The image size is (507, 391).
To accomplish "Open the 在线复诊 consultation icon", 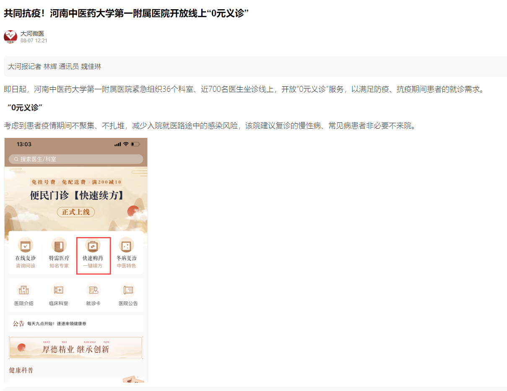I will coord(25,246).
